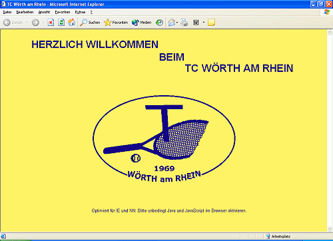Expand the Edit button dropdown arrow
The width and height of the screenshot is (333, 241).
pos(204,23)
